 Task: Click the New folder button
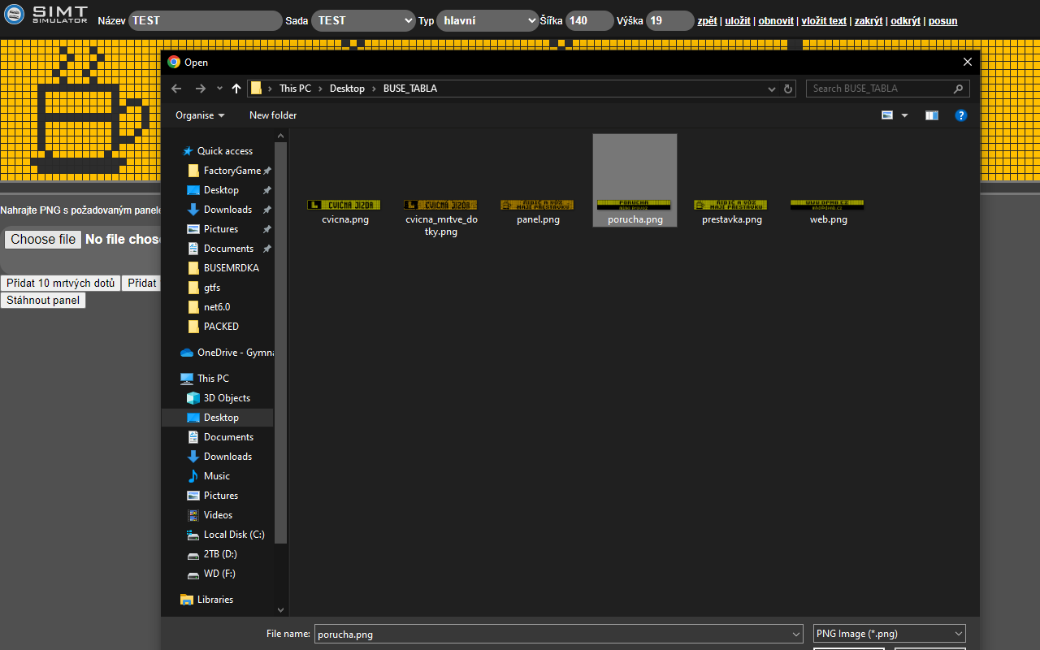pyautogui.click(x=273, y=115)
